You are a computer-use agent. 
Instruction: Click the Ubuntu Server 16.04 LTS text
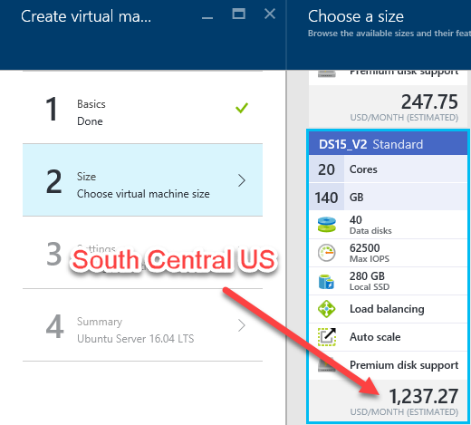pyautogui.click(x=136, y=339)
